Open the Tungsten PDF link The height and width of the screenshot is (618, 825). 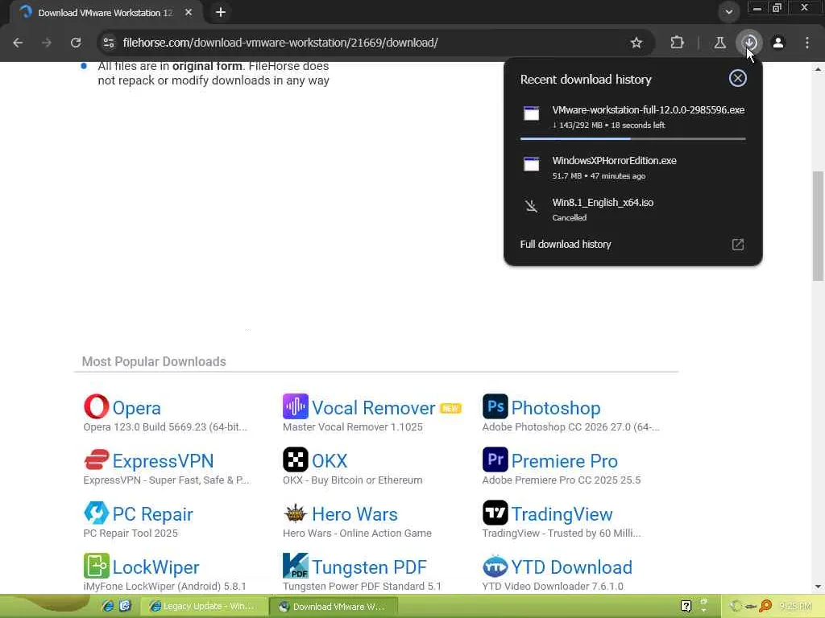[x=369, y=567]
